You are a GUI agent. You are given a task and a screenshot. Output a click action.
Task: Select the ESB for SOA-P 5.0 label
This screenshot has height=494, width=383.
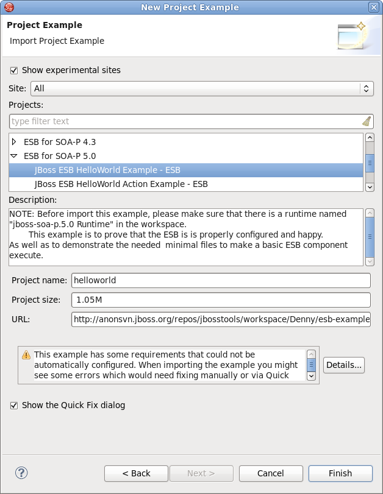[x=60, y=156]
